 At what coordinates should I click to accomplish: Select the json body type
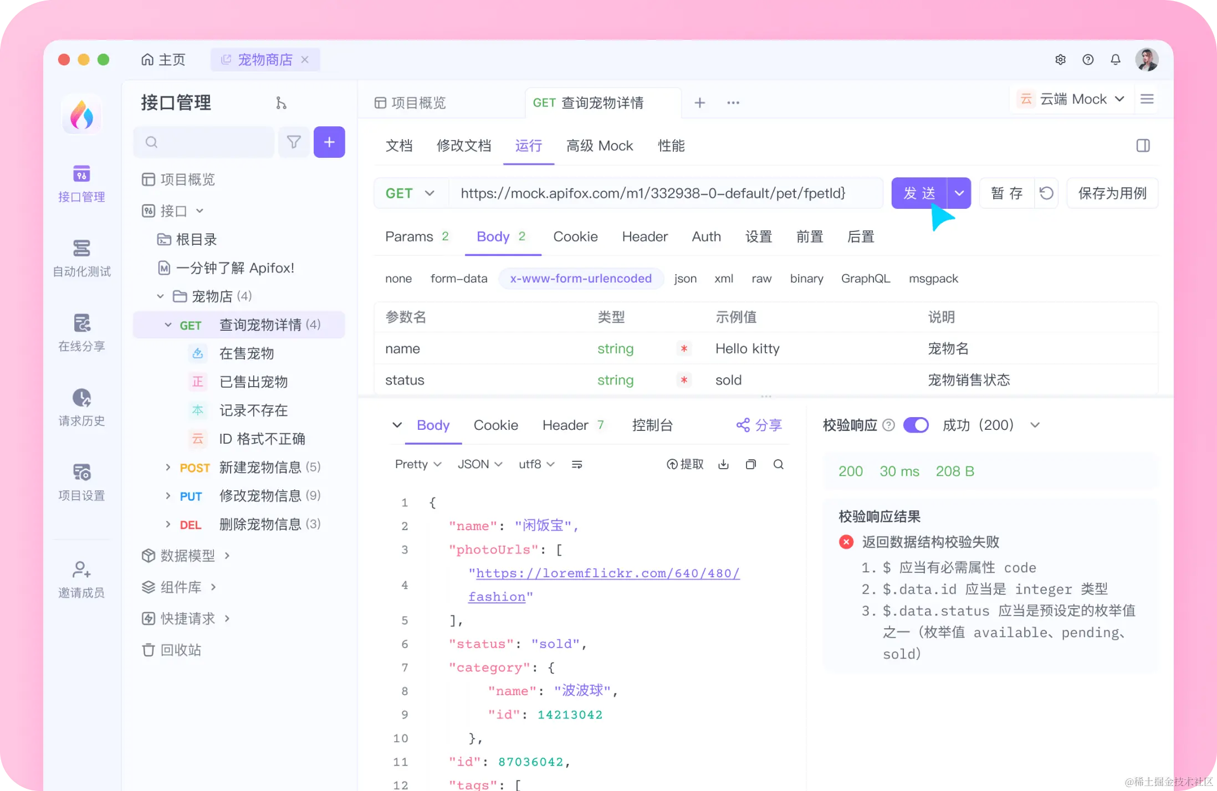(685, 279)
